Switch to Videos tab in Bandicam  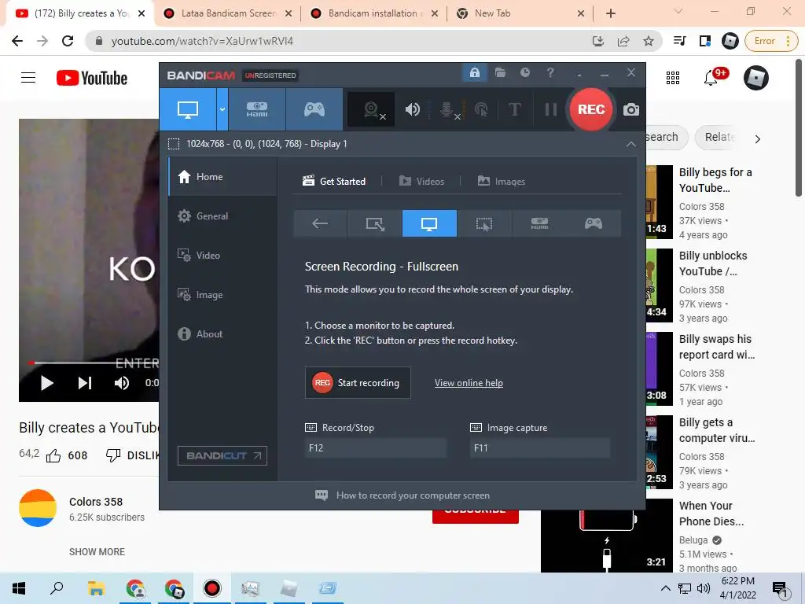[421, 182]
